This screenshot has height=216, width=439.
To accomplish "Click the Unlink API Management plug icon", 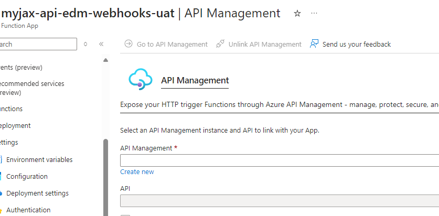I will tap(220, 44).
